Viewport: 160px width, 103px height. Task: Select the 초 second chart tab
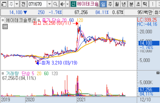point(138,4)
